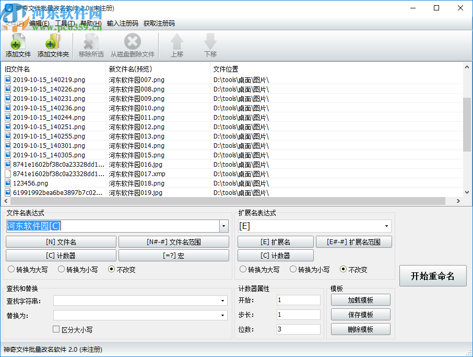Open the filename expression dropdown arrow
Image resolution: width=473 pixels, height=357 pixels.
[x=224, y=226]
